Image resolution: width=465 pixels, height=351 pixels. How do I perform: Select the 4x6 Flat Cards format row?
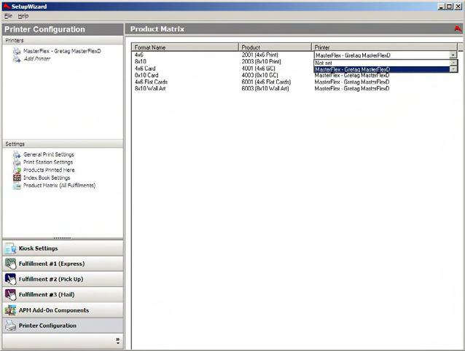pyautogui.click(x=152, y=82)
